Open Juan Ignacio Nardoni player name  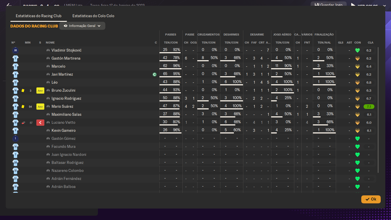69,154
